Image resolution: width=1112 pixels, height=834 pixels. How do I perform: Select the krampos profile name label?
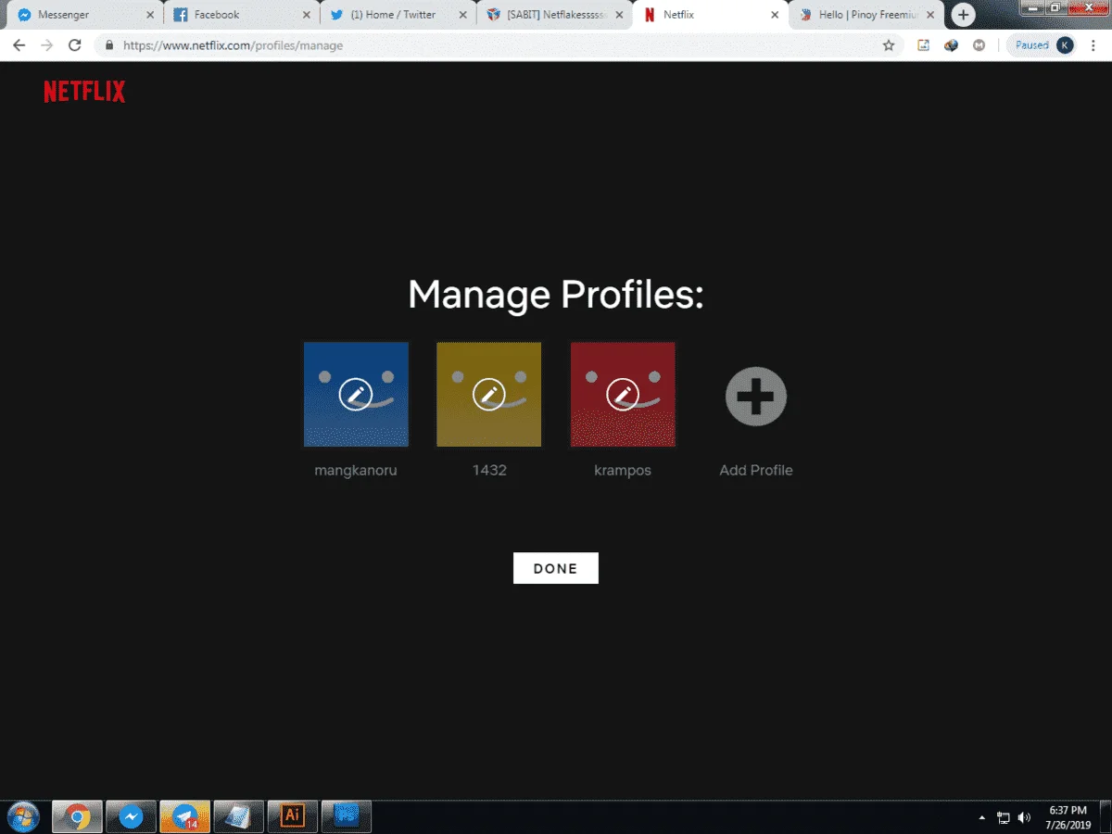tap(623, 470)
